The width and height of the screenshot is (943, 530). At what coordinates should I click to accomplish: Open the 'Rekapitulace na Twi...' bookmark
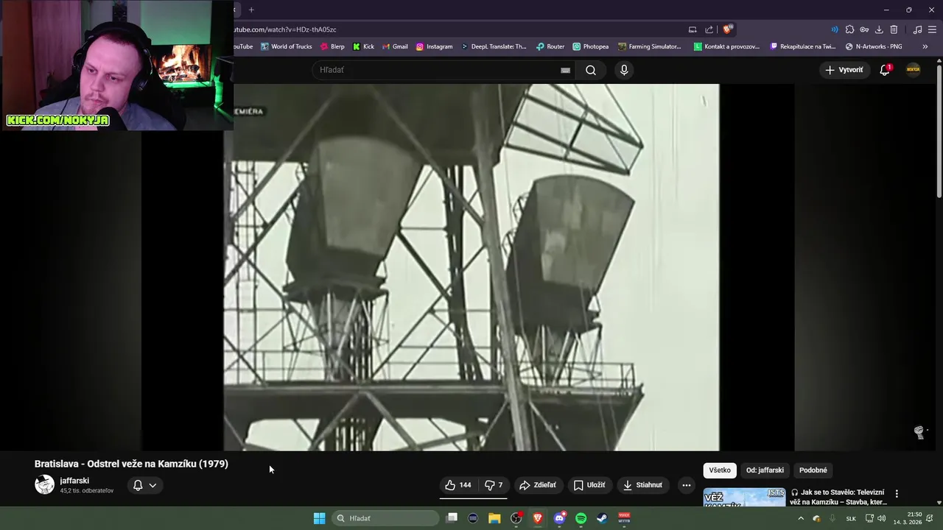803,46
